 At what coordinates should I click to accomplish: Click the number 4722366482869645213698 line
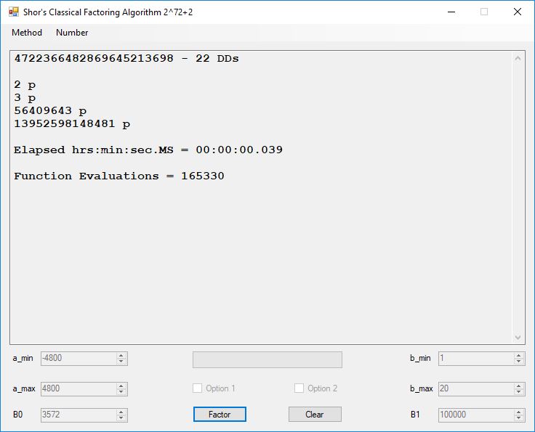[126, 58]
